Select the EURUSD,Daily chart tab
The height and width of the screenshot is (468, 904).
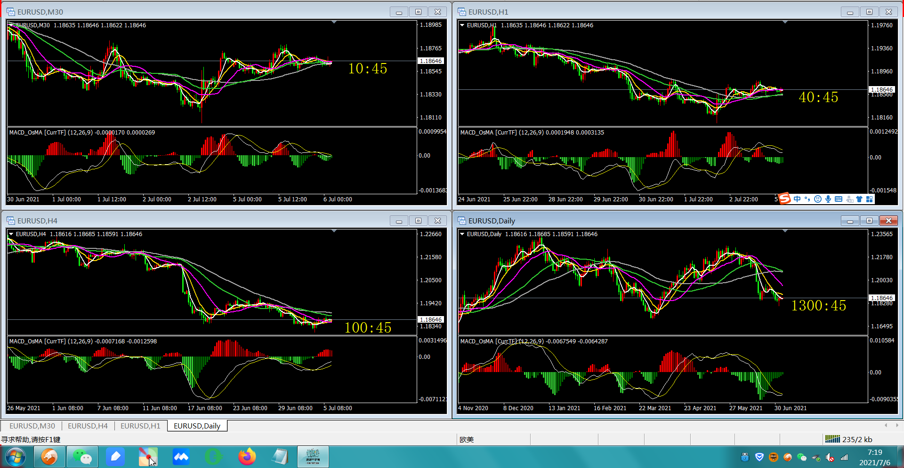pos(197,426)
